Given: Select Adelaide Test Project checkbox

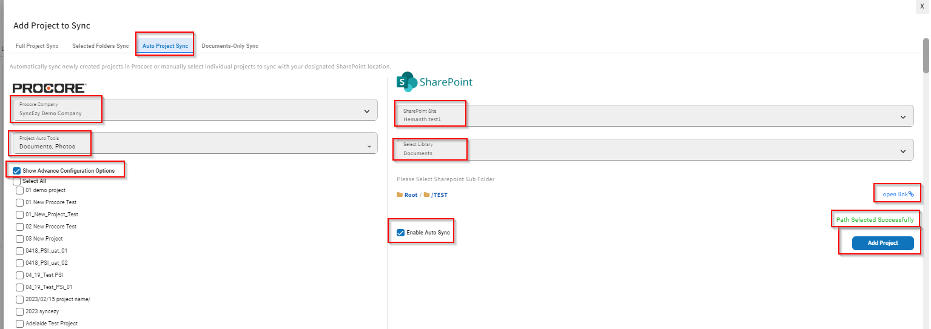Looking at the screenshot, I should (20, 324).
